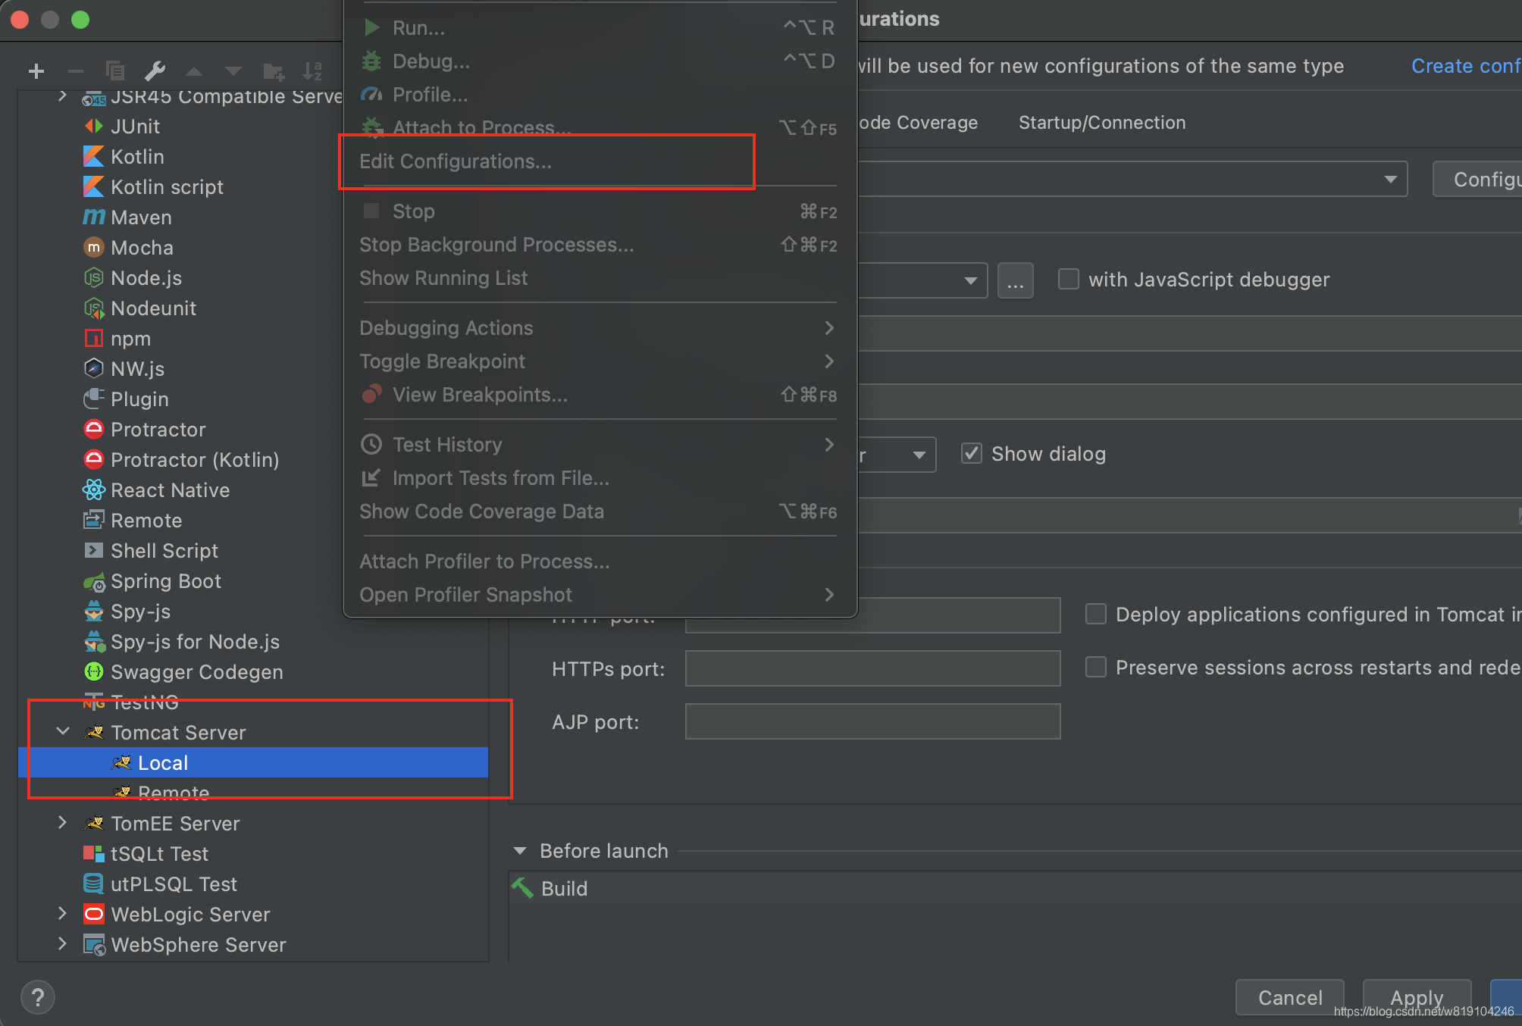Enable the with JavaScript debugger checkbox
1522x1026 pixels.
tap(1069, 280)
